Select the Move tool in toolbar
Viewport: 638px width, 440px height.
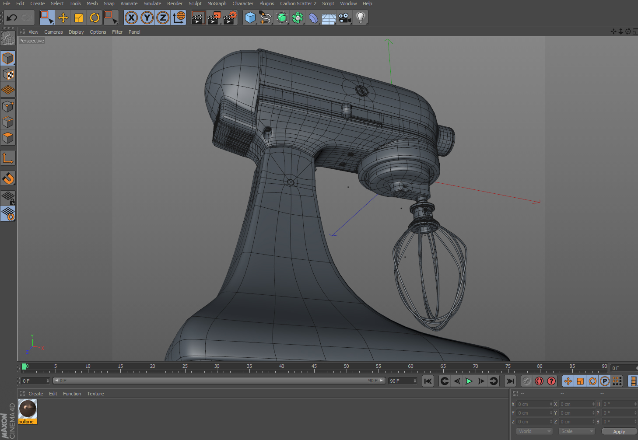click(63, 18)
